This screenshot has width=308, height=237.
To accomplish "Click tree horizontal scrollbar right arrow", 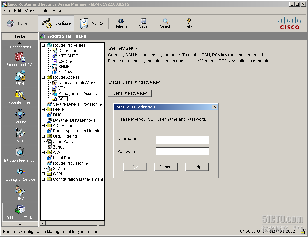I will click(x=102, y=223).
